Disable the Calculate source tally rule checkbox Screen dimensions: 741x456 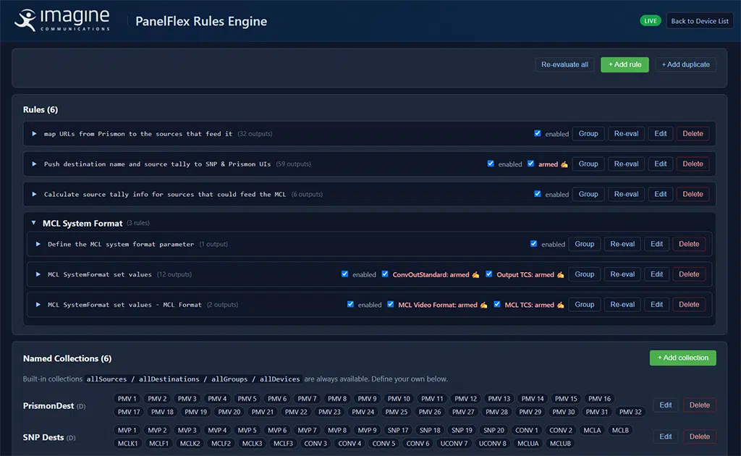[538, 194]
